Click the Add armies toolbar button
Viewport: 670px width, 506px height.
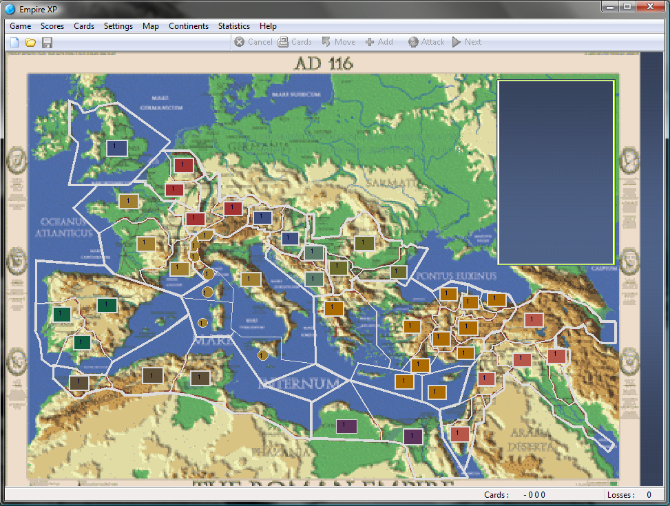[x=379, y=42]
